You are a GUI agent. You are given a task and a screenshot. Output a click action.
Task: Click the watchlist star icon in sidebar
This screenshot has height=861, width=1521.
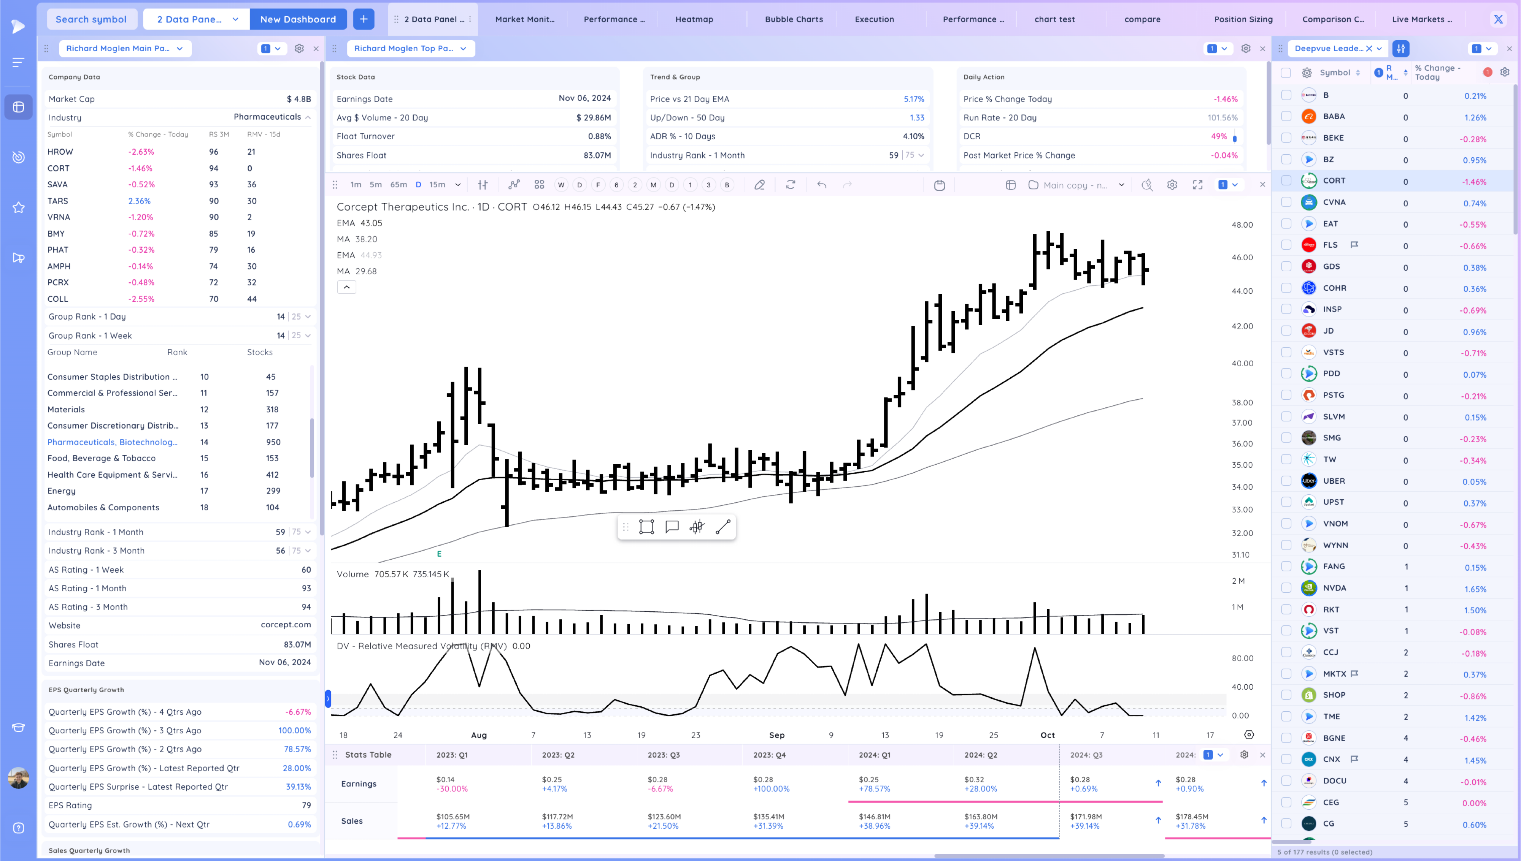point(18,207)
